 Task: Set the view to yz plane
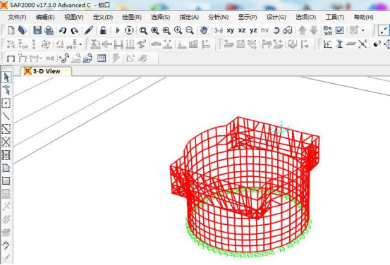tap(253, 30)
